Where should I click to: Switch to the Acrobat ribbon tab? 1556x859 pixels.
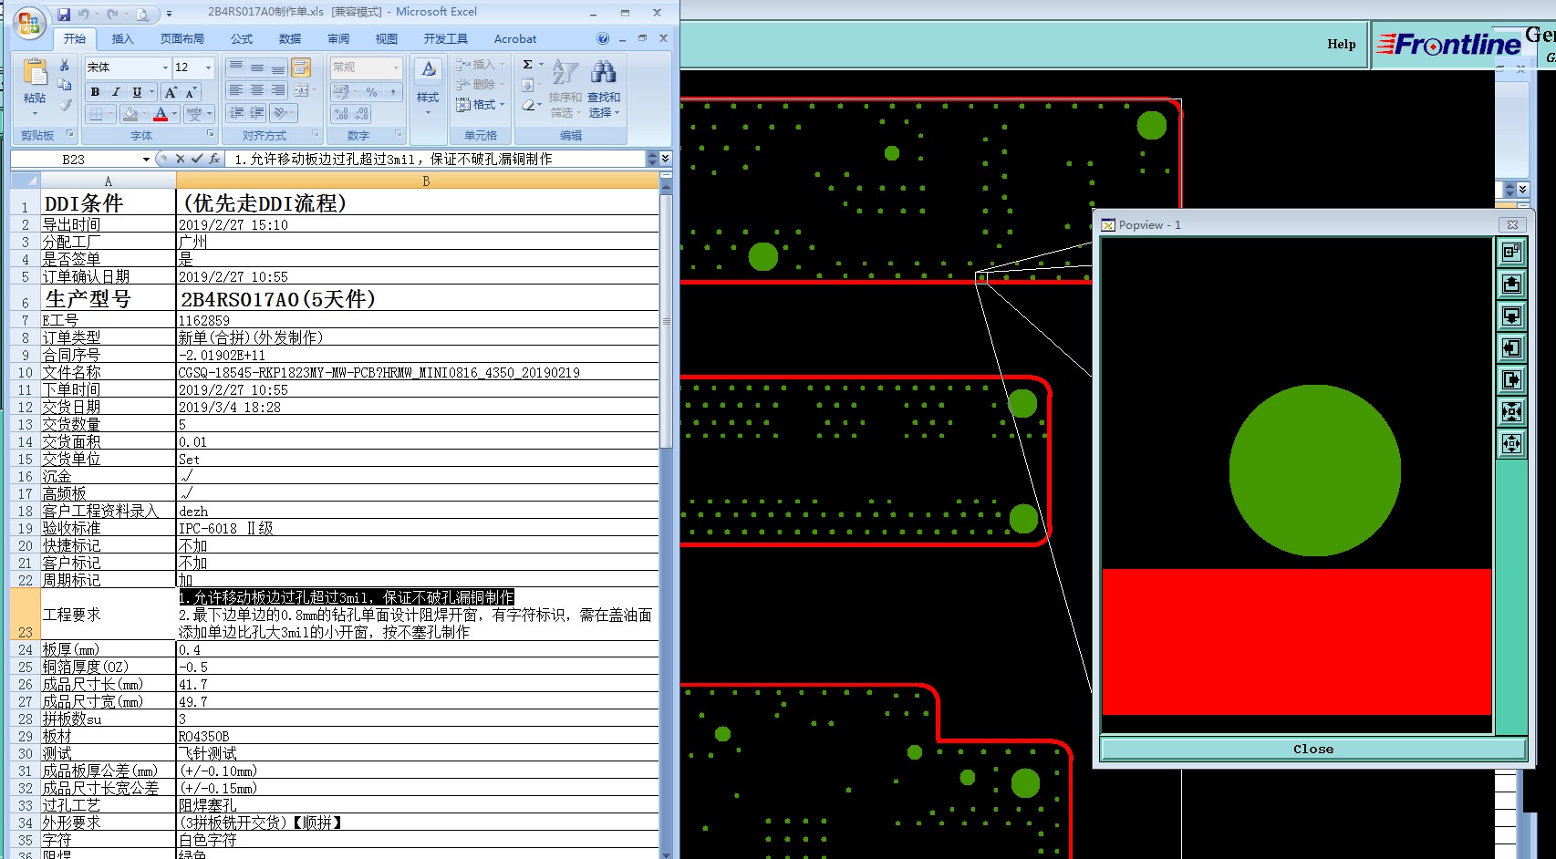pyautogui.click(x=515, y=39)
